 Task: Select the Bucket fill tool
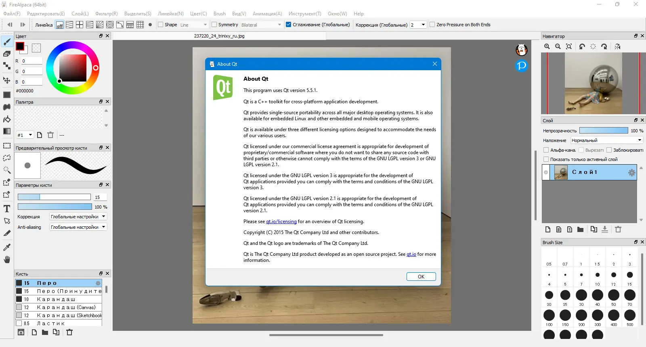click(7, 119)
